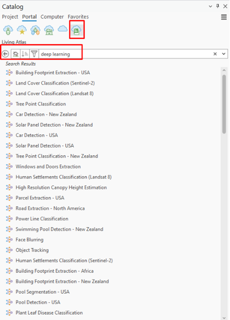Open the My Groups portal icon
Screen dimensions: 230x320
[x=35, y=30]
